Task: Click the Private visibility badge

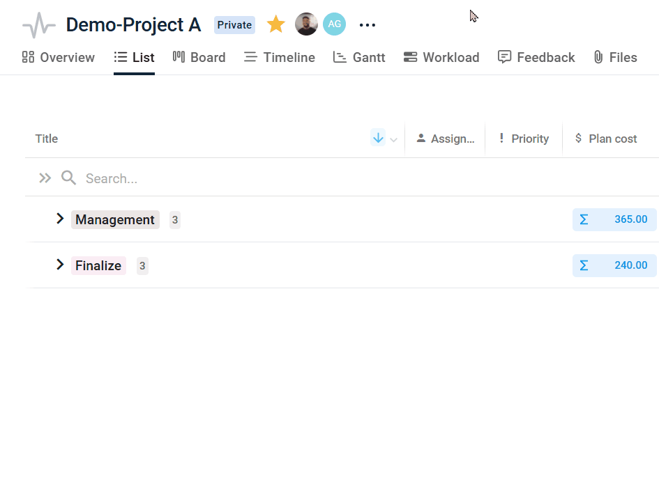Action: 234,25
